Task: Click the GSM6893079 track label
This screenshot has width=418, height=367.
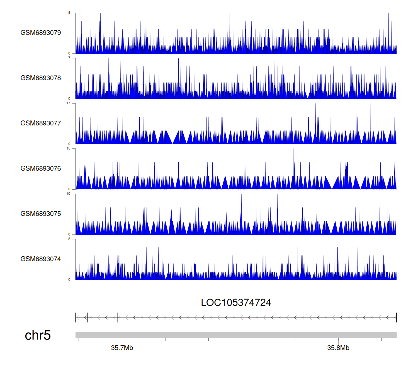Action: point(41,33)
